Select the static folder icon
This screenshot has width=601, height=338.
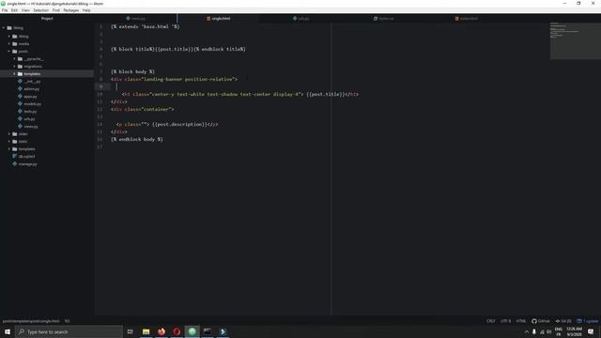[x=15, y=142]
